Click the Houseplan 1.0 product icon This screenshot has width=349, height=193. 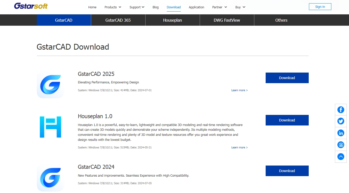[50, 127]
